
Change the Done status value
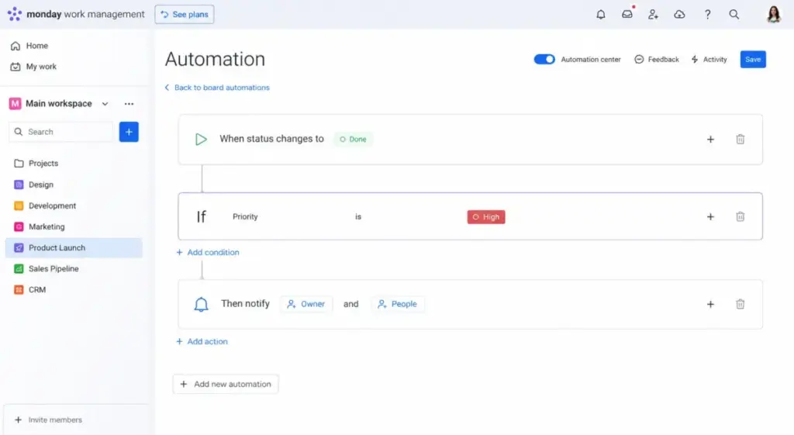[353, 140]
